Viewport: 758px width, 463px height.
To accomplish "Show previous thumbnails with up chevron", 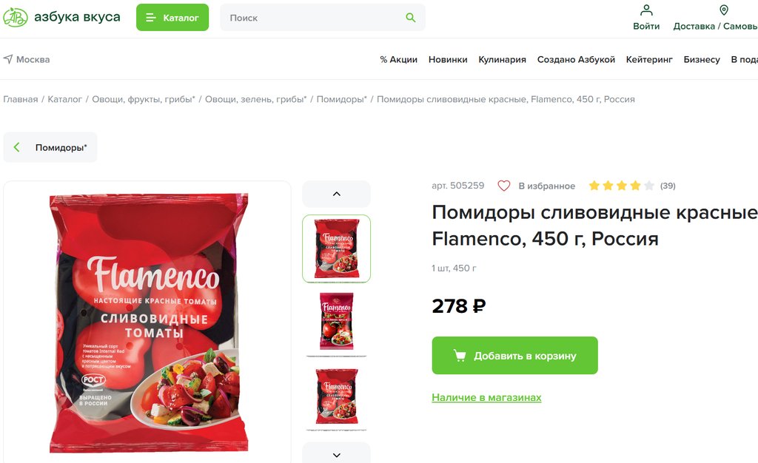I will [337, 194].
